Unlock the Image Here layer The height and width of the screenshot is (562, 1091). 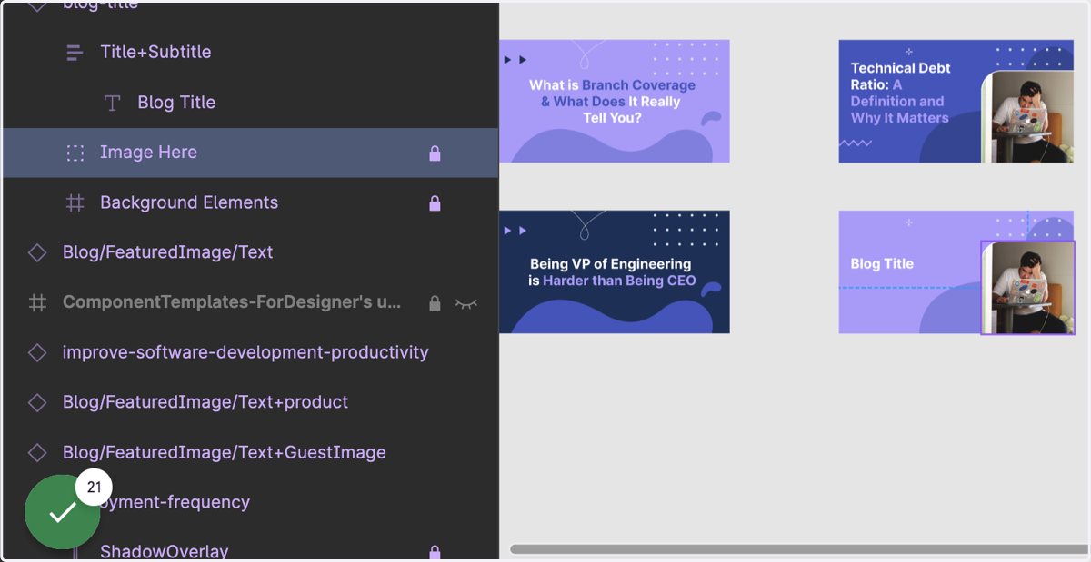click(435, 153)
